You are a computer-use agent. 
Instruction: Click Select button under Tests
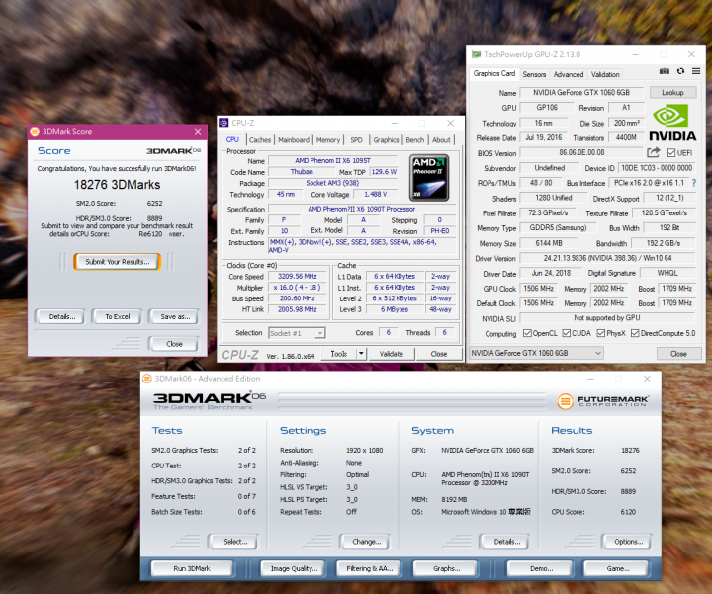point(235,542)
